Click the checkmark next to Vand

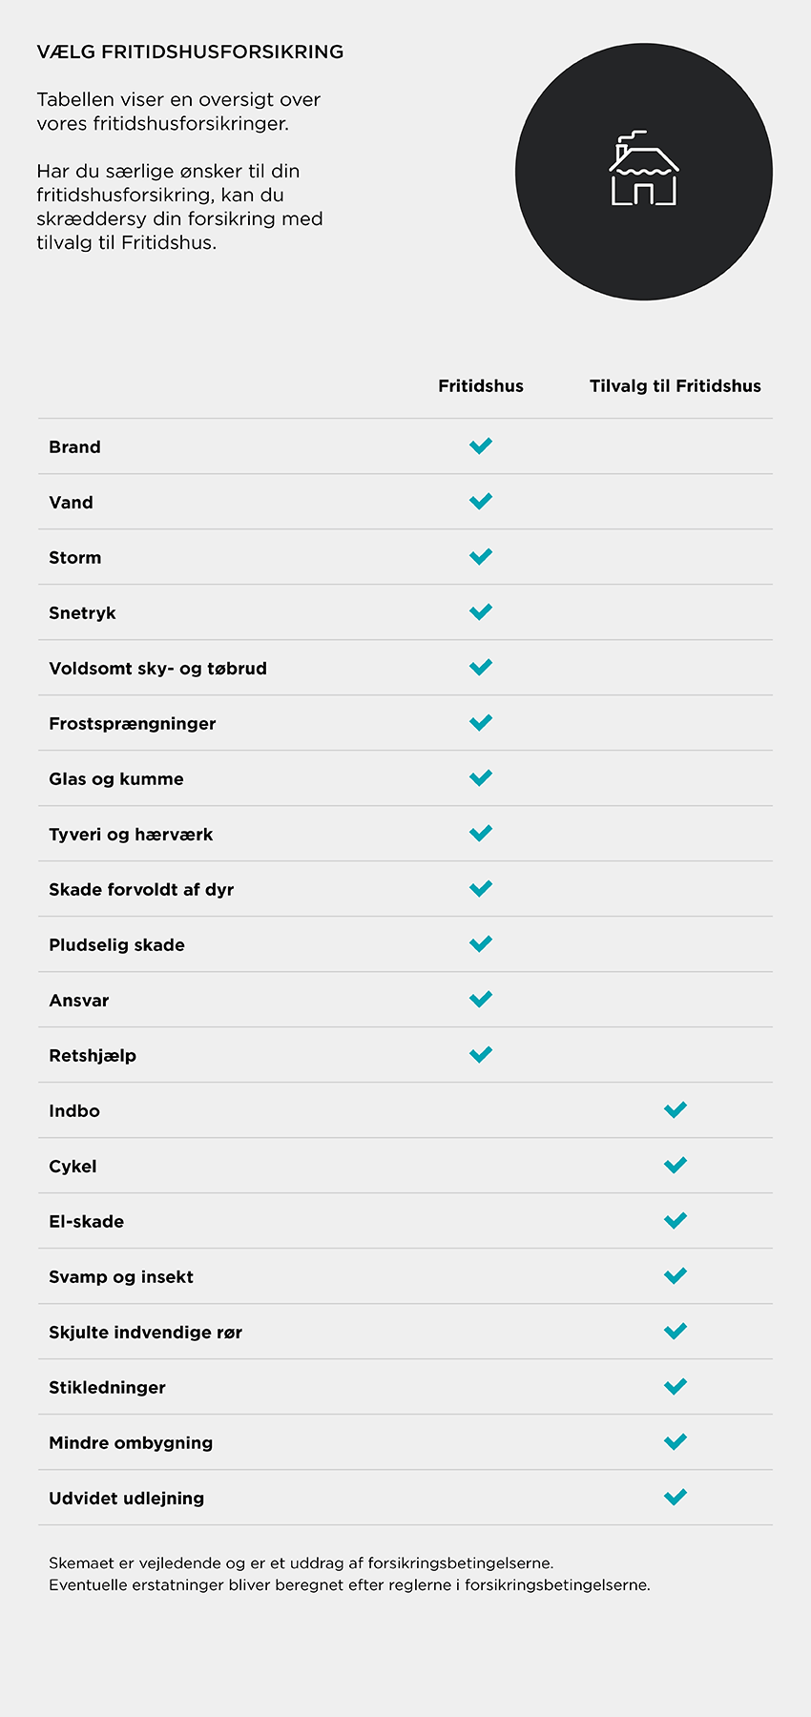point(481,501)
